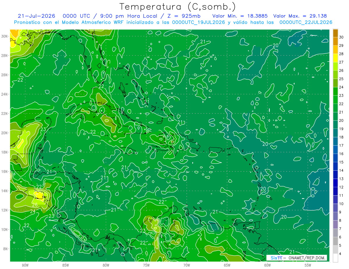
Task: Click the '0000UTC_19JUL2026' initialization time
Action: tap(198, 22)
